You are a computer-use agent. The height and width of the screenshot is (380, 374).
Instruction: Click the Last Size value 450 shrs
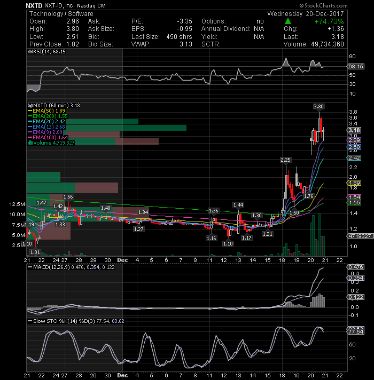click(179, 37)
